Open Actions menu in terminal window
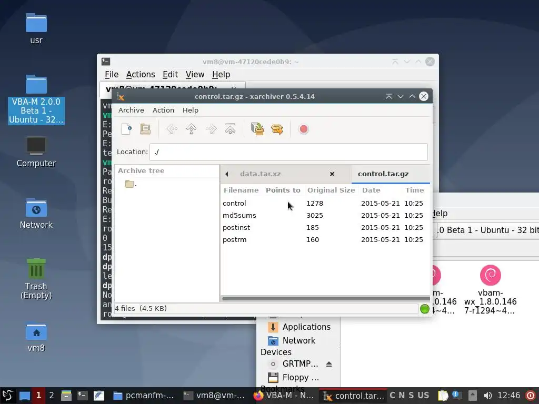This screenshot has height=404, width=539. pyautogui.click(x=140, y=75)
